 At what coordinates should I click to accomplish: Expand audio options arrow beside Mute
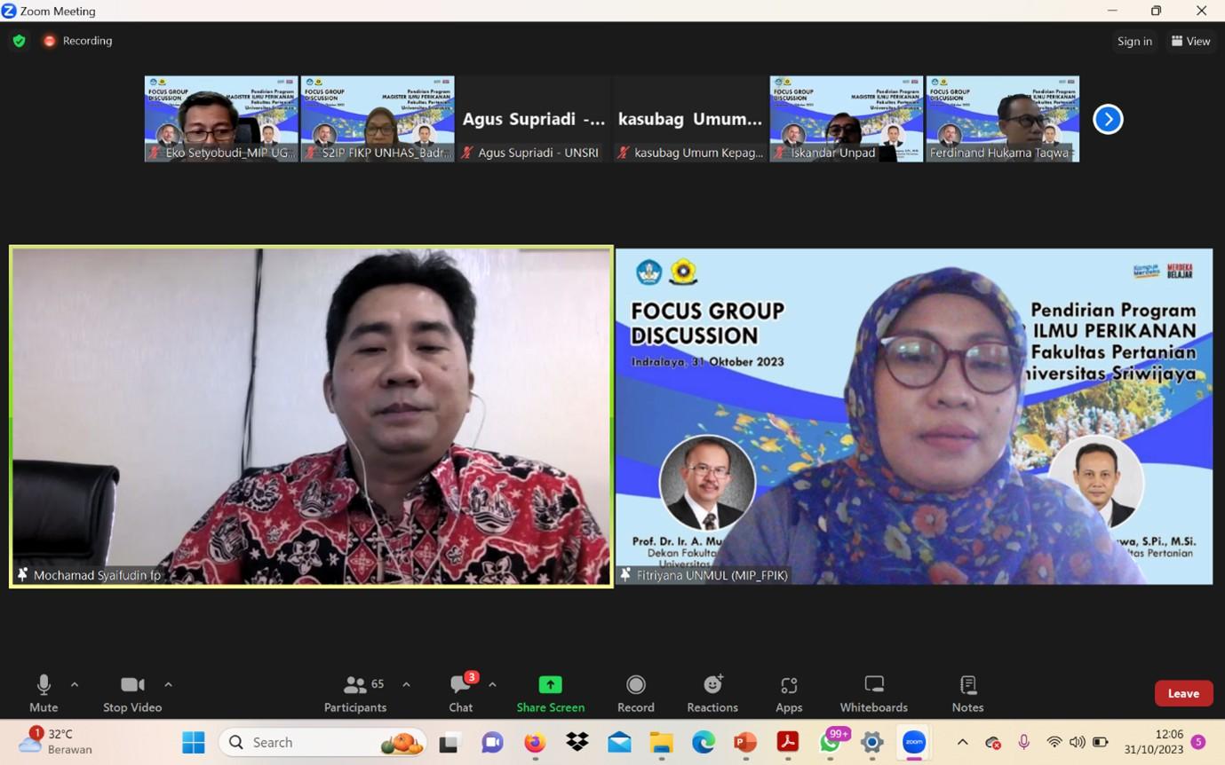point(75,684)
